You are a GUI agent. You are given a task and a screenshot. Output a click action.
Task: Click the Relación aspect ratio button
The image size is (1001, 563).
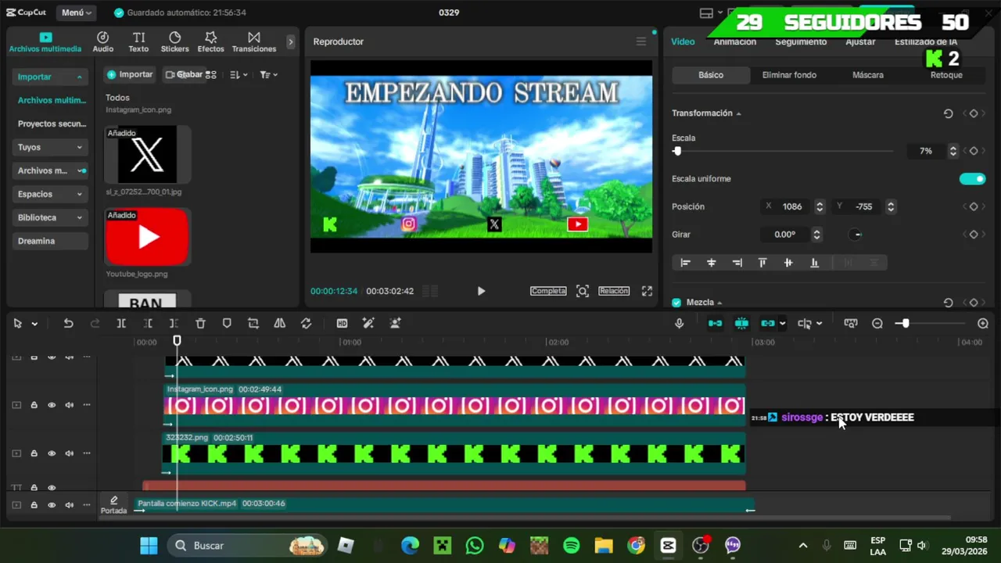(614, 291)
